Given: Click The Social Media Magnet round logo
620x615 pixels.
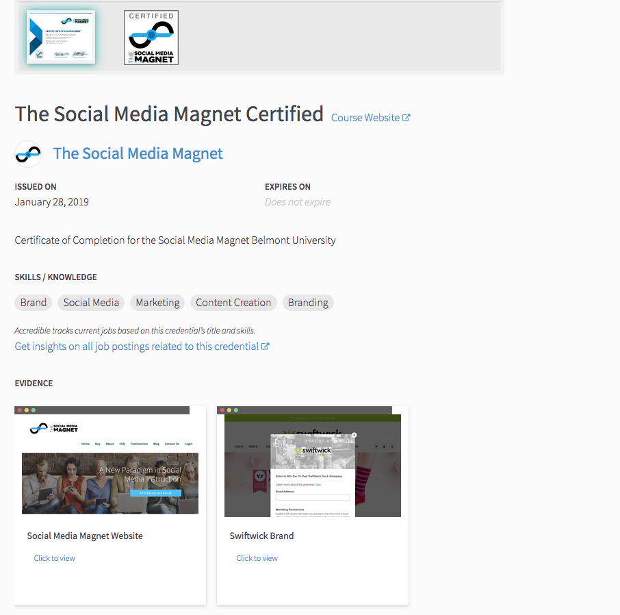Looking at the screenshot, I should 28,154.
